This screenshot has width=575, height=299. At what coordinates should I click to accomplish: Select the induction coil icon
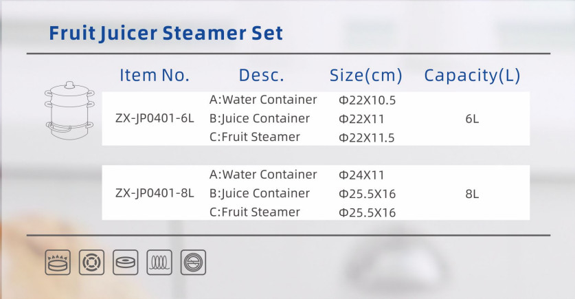click(159, 263)
